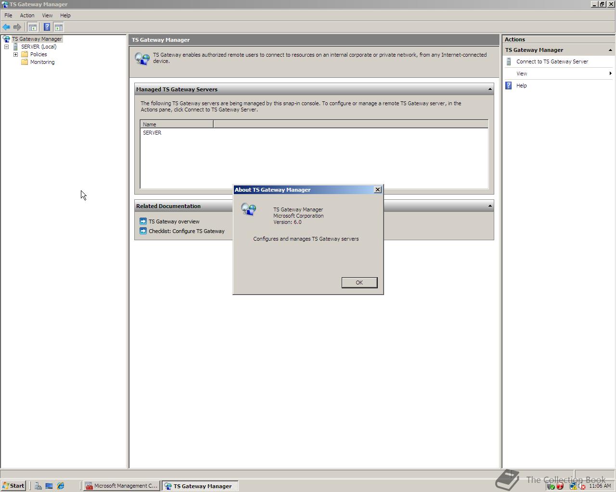The height and width of the screenshot is (492, 616).
Task: Close the About TS Gateway Manager dialog
Action: (378, 190)
